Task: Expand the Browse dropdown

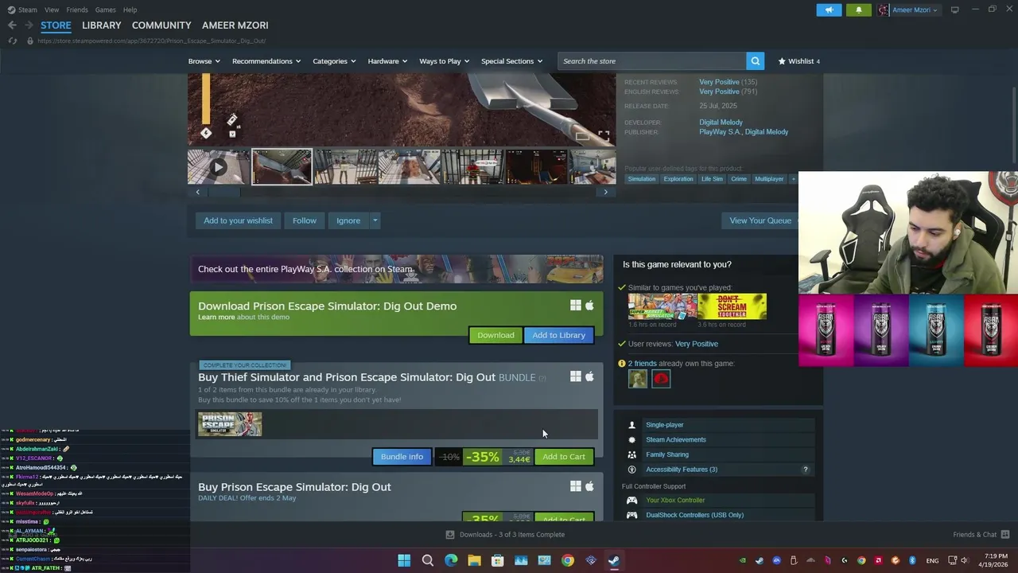Action: coord(204,61)
